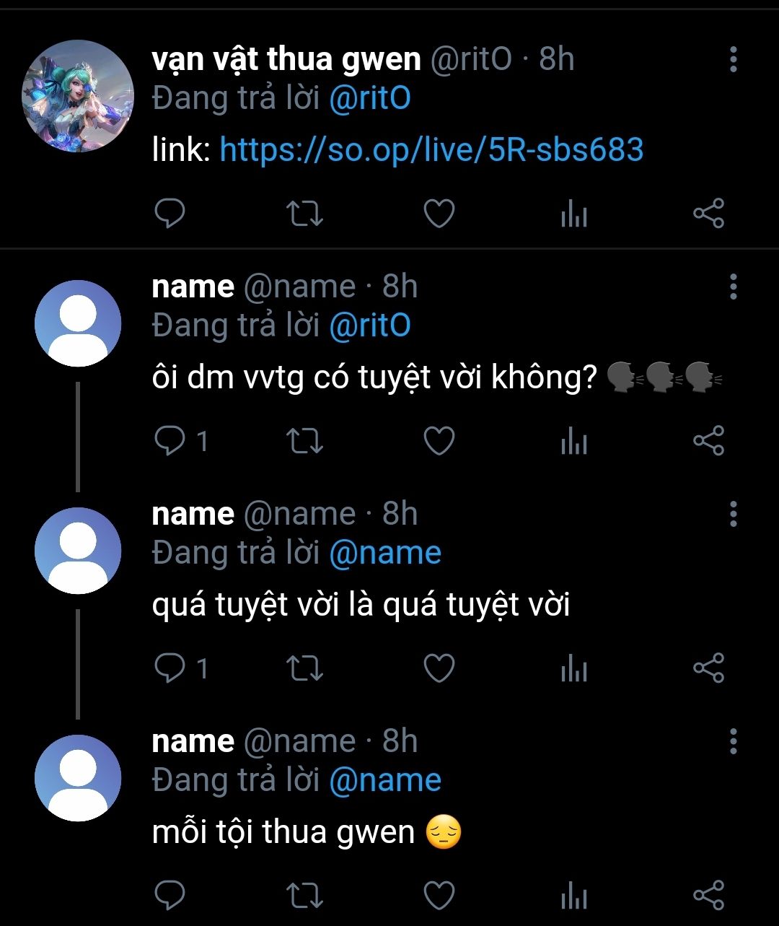Screen dimensions: 779x926
Task: Click the @name mention in the last tweet
Action: [385, 780]
